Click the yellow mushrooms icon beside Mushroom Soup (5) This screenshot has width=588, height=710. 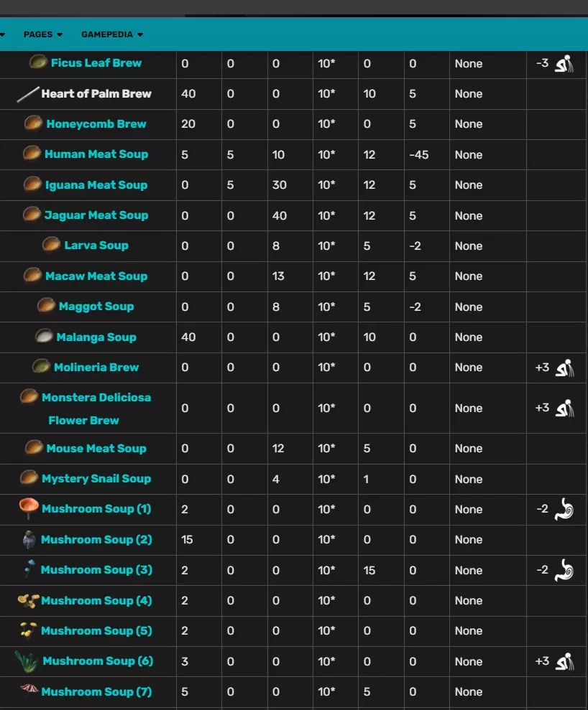pyautogui.click(x=29, y=630)
